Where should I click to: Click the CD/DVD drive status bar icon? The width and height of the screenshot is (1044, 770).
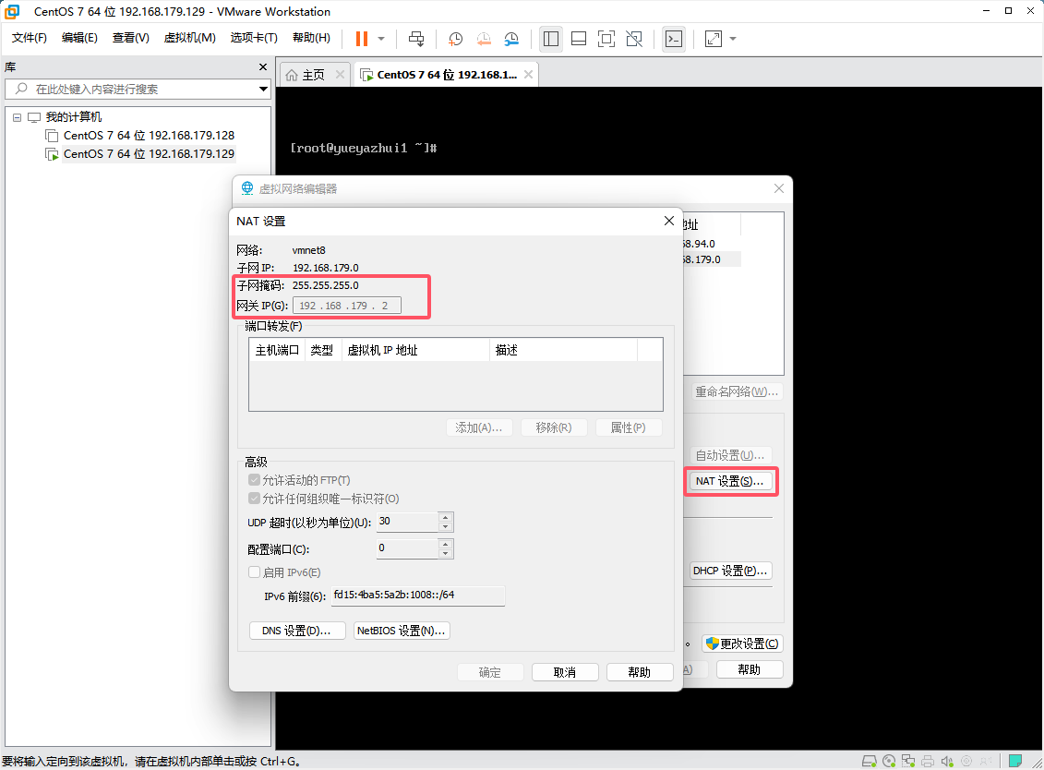[889, 761]
